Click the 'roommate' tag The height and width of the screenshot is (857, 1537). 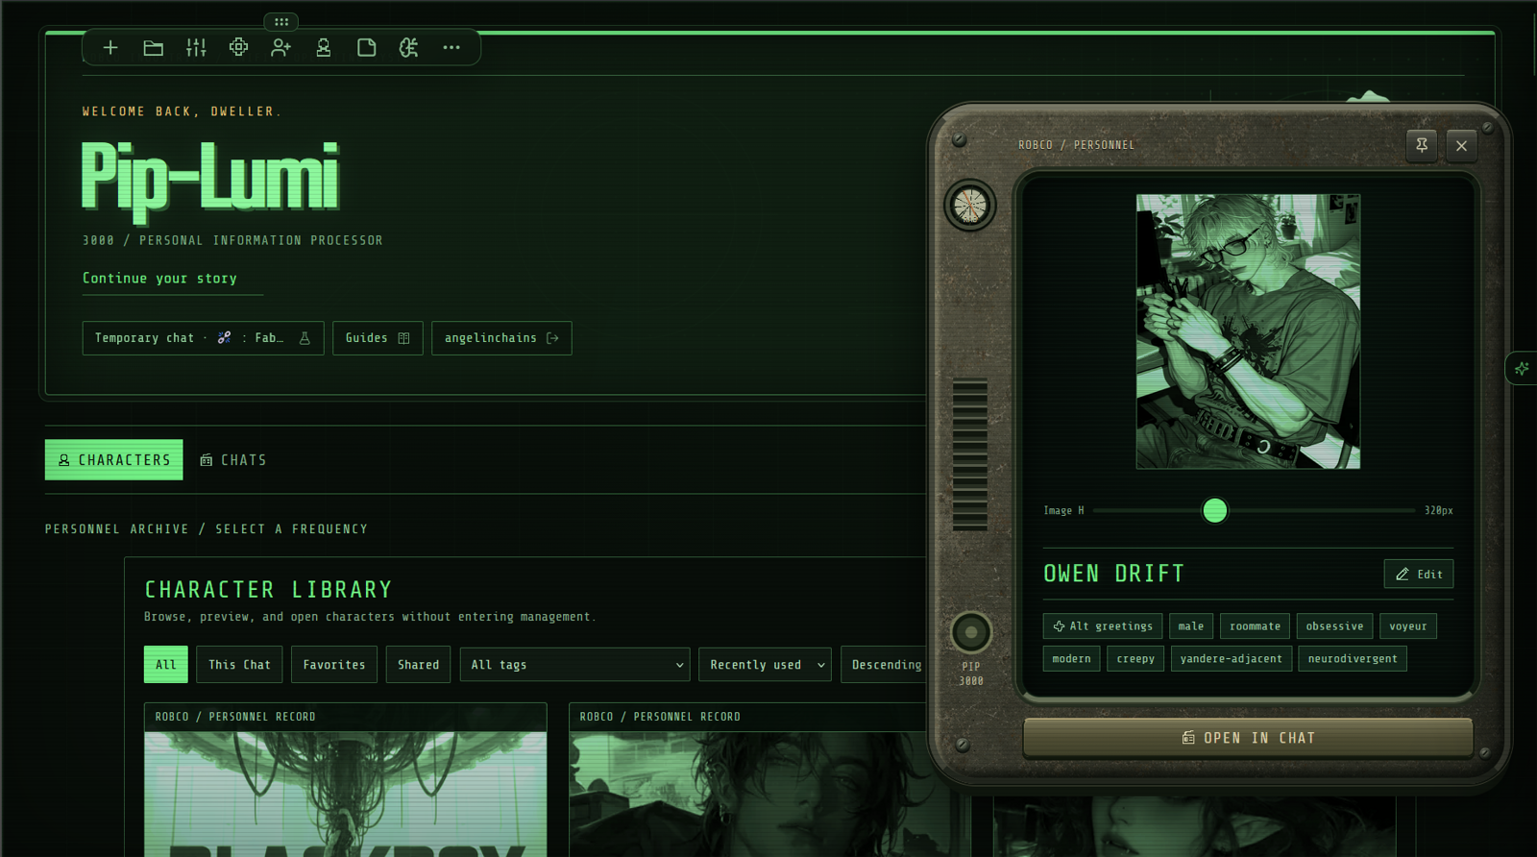pos(1255,626)
